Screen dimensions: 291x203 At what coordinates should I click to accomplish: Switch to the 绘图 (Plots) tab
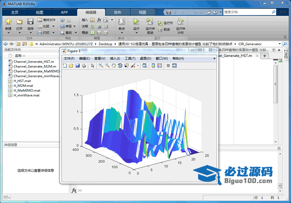39,13
